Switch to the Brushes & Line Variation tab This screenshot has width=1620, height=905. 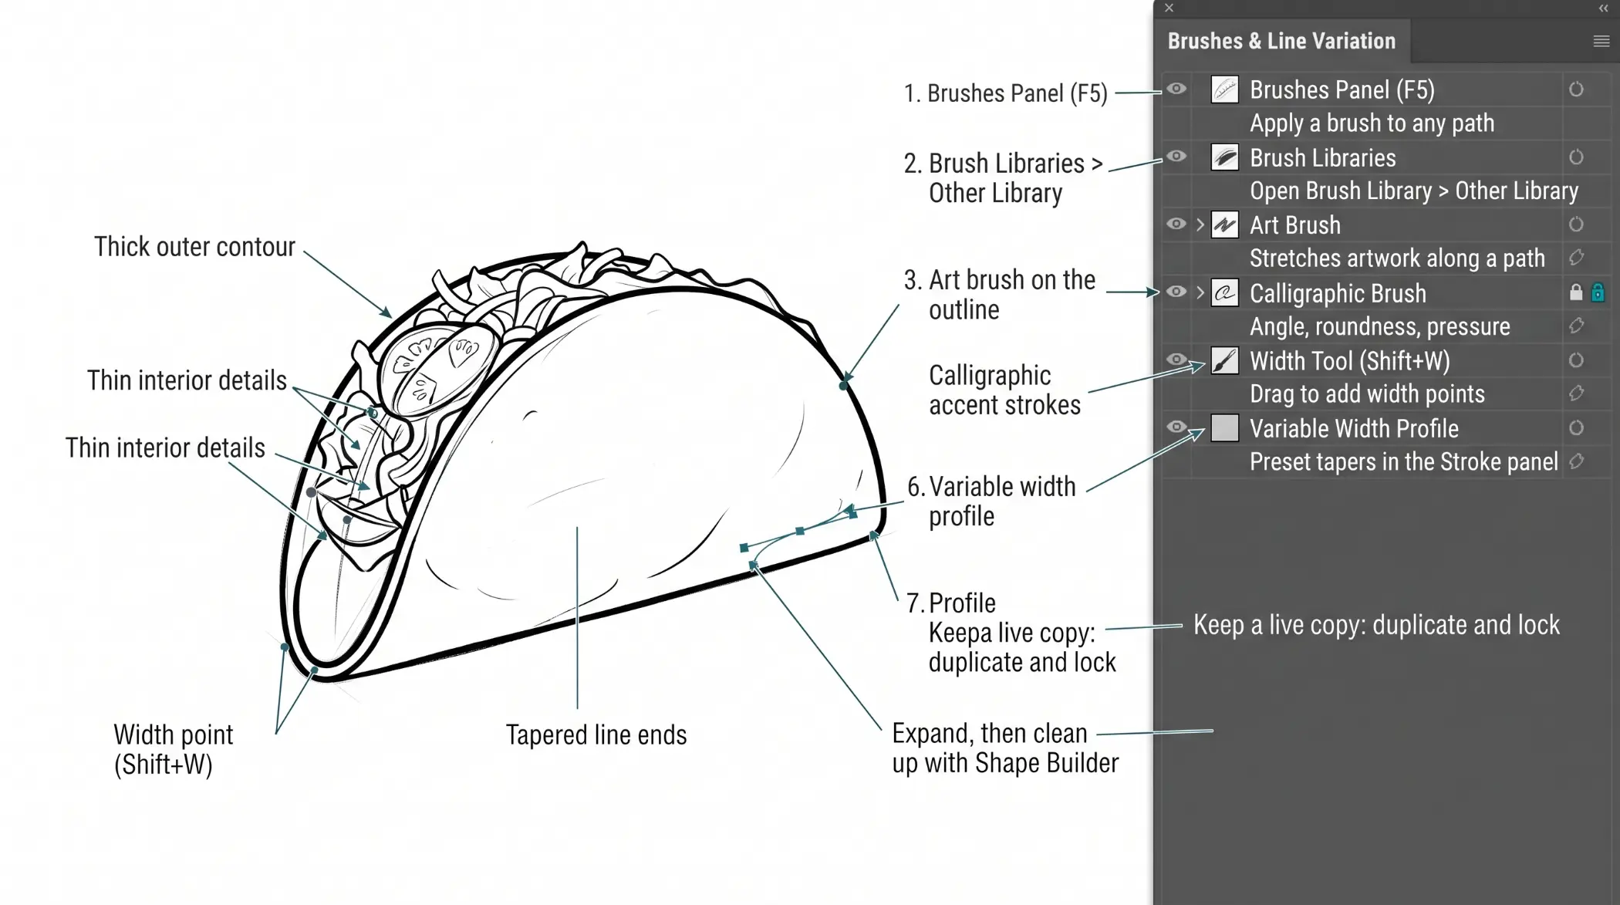coord(1281,41)
